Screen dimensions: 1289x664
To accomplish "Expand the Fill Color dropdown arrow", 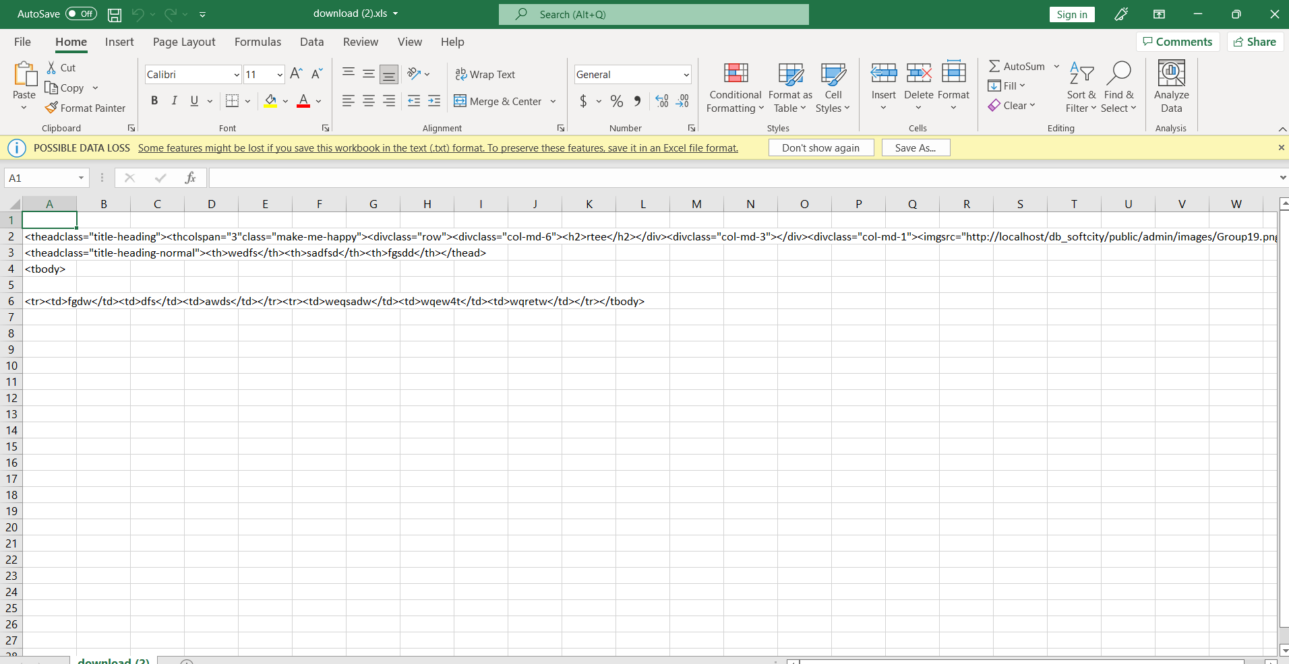I will 285,101.
